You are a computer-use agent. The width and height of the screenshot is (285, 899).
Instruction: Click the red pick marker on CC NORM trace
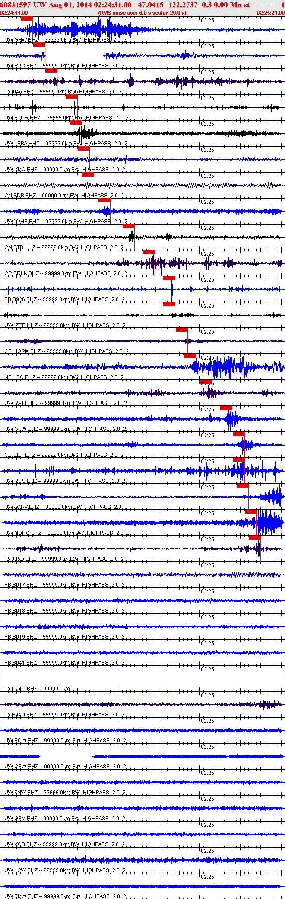point(181,330)
